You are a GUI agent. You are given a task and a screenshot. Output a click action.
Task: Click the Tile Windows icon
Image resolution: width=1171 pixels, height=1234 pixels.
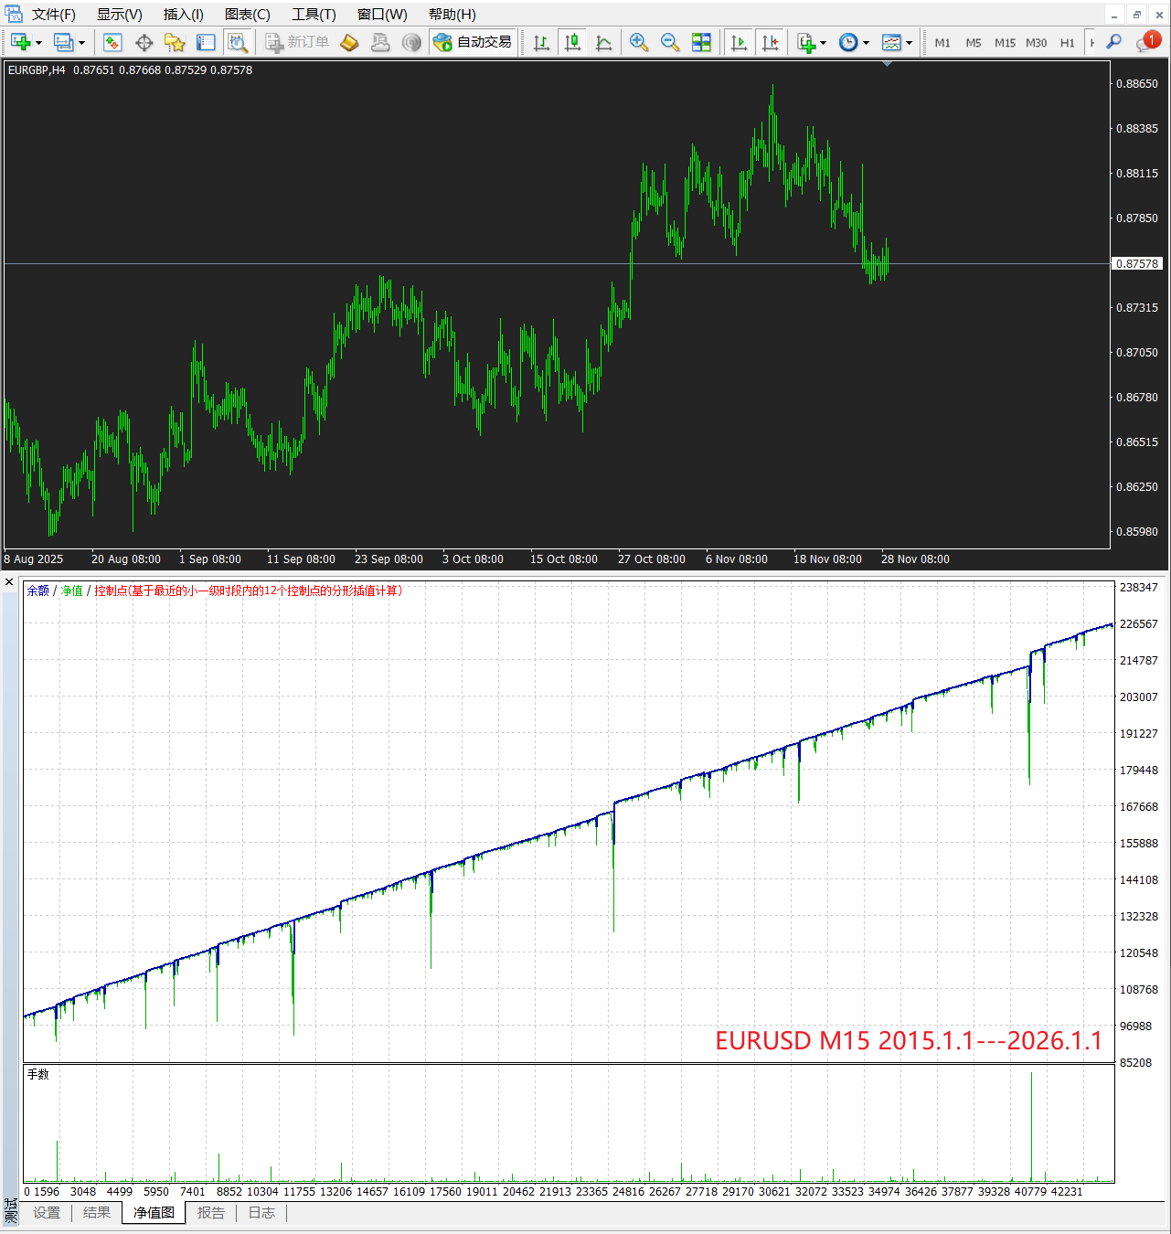click(701, 43)
